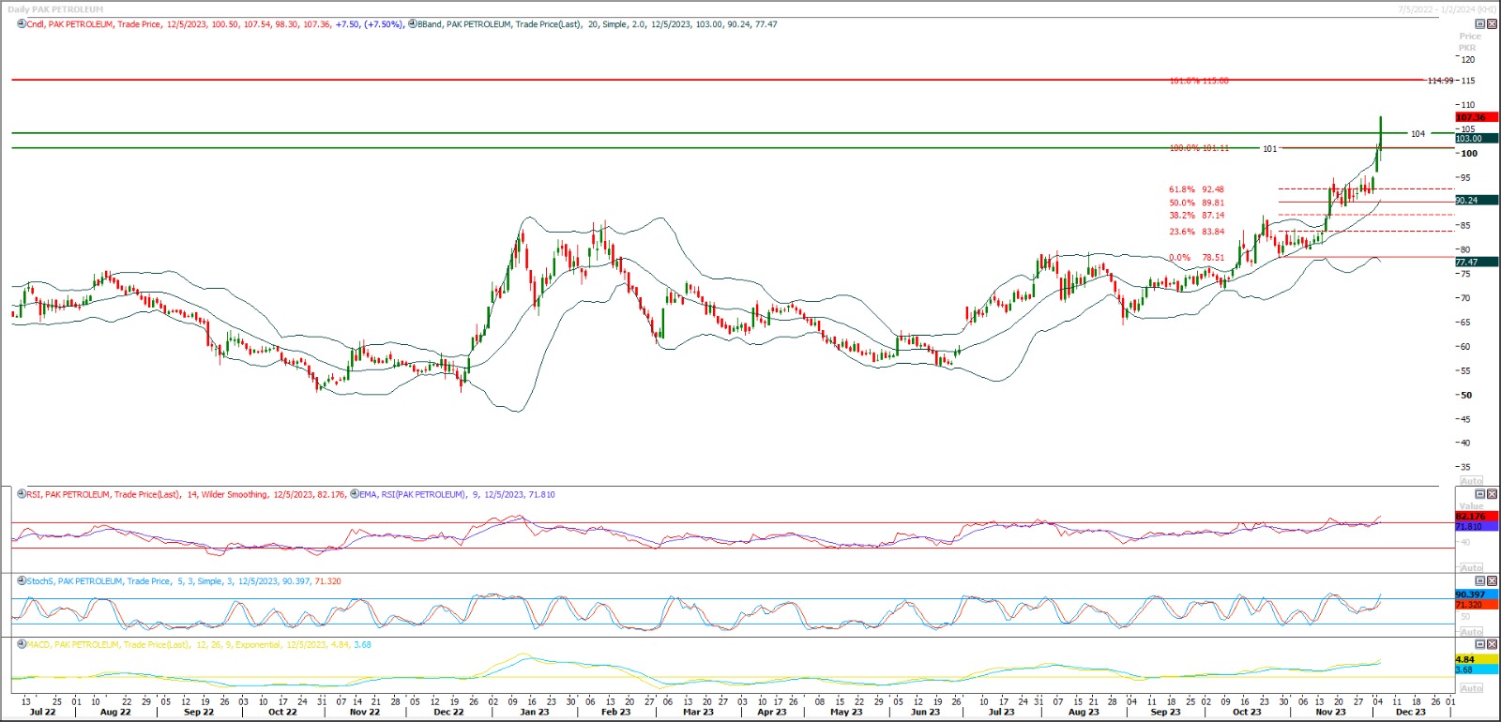
Task: Click the 50.0% 89.81 Fibonacci label
Action: pos(1196,203)
